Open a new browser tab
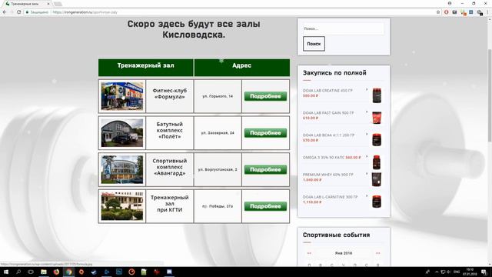The height and width of the screenshot is (277, 492). tap(58, 4)
